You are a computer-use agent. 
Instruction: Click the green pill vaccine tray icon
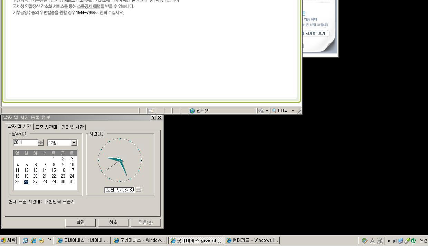pyautogui.click(x=407, y=241)
